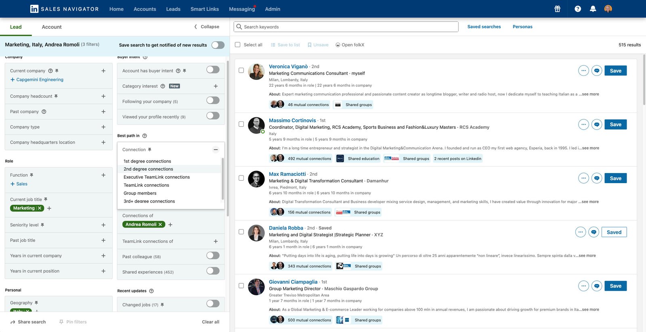Enable Viewed your profile recently toggle
The height and width of the screenshot is (332, 646).
tap(213, 116)
